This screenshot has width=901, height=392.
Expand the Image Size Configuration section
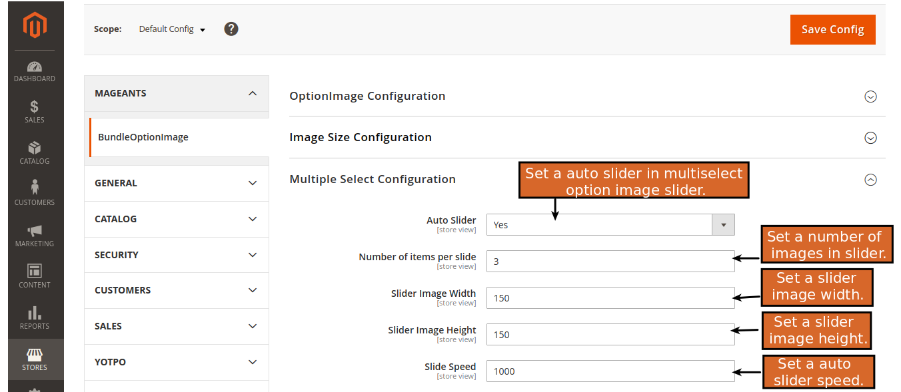870,138
